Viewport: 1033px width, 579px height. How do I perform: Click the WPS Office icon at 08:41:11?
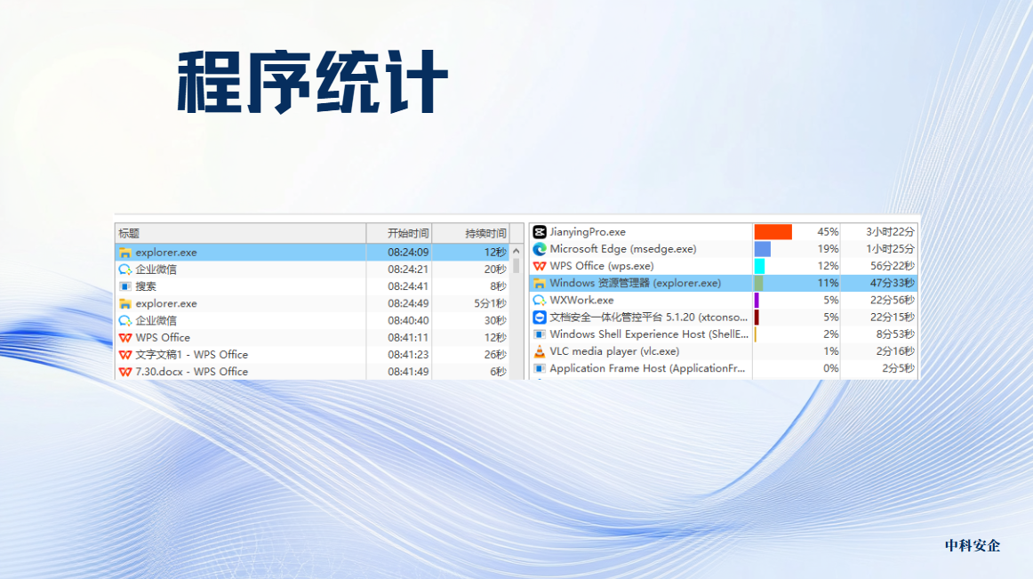(125, 338)
